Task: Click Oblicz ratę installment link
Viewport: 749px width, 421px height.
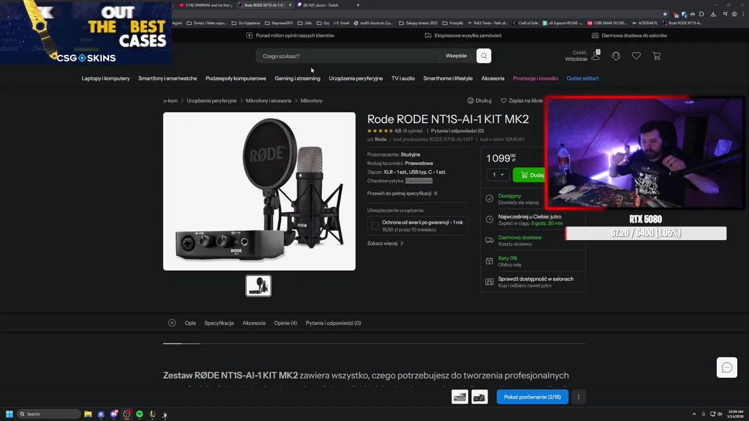Action: (510, 265)
